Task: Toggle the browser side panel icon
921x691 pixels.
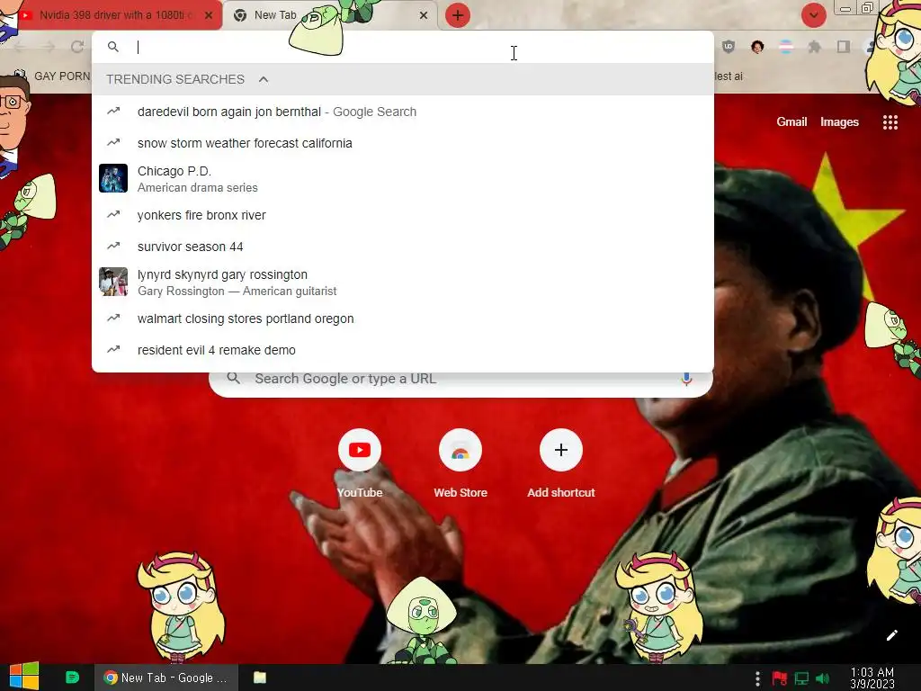Action: 844,47
